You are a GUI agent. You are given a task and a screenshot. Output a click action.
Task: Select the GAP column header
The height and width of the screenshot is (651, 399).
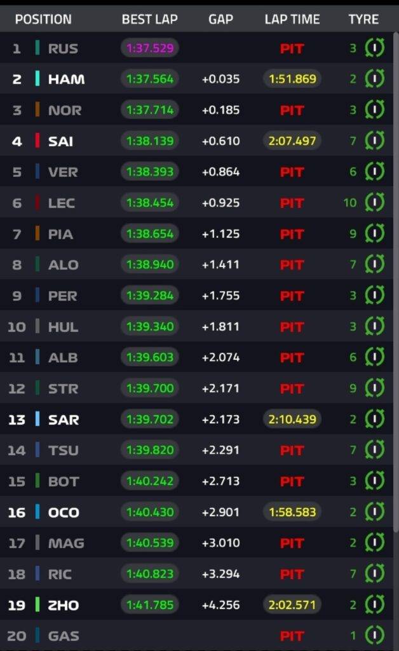[x=220, y=19]
